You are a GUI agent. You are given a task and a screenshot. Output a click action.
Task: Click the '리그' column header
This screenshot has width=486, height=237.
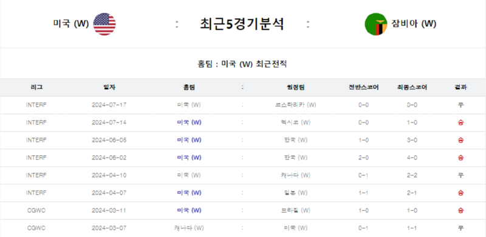(x=36, y=87)
